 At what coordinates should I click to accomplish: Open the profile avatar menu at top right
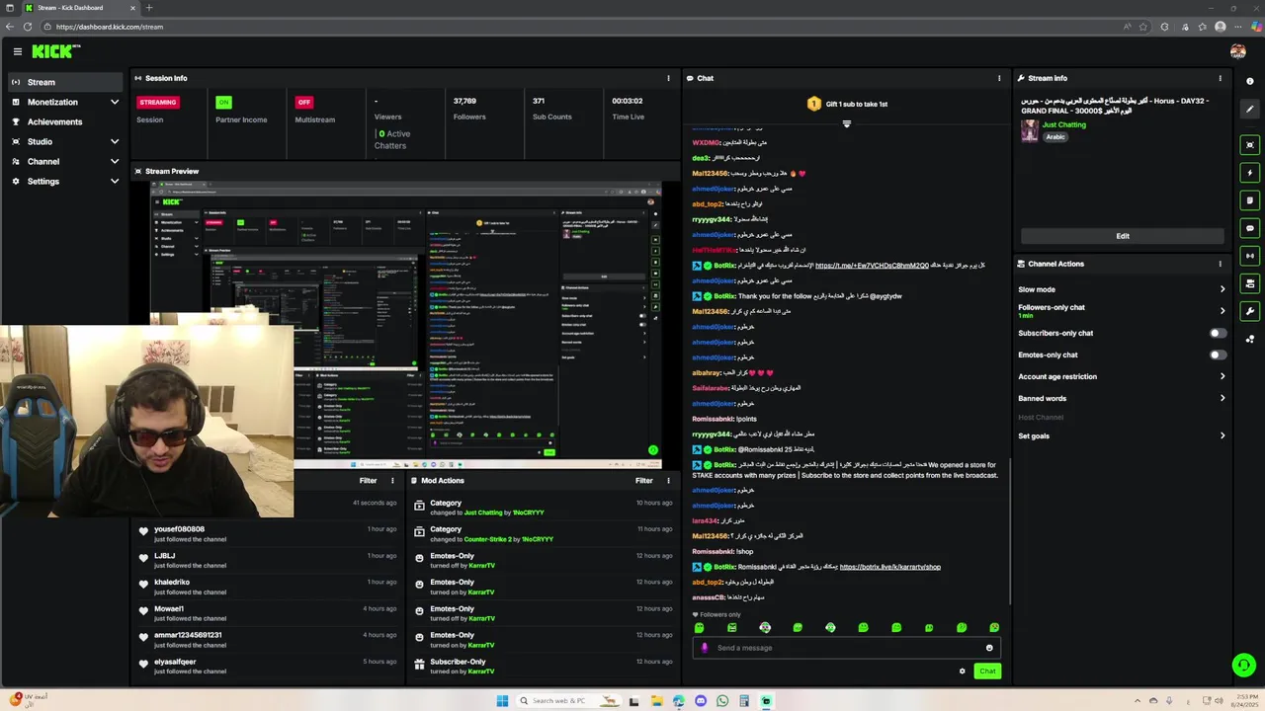(x=1237, y=51)
